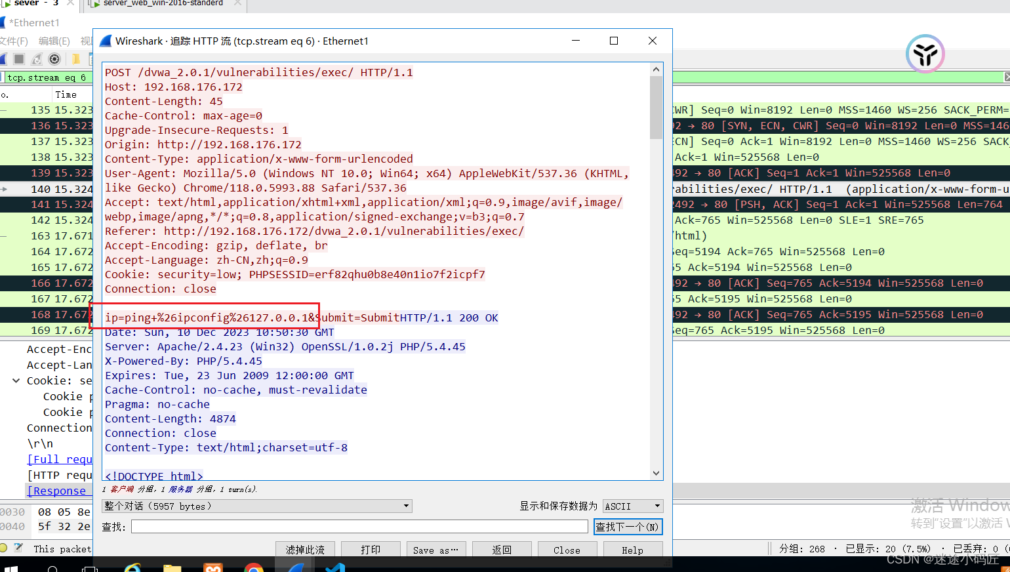Click hex dump row 0030
Image resolution: width=1010 pixels, height=572 pixels.
[x=46, y=512]
